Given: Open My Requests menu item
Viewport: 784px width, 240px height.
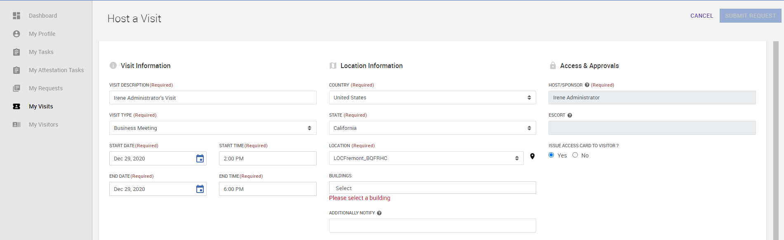Looking at the screenshot, I should coord(46,88).
